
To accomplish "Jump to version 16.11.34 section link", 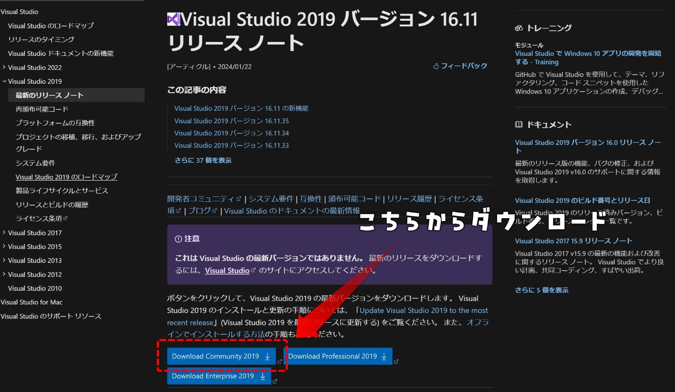I will tap(231, 133).
